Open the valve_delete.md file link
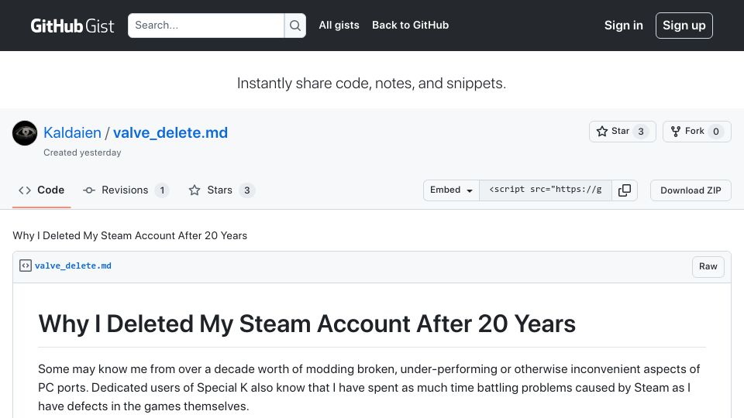The height and width of the screenshot is (418, 744). tap(73, 266)
